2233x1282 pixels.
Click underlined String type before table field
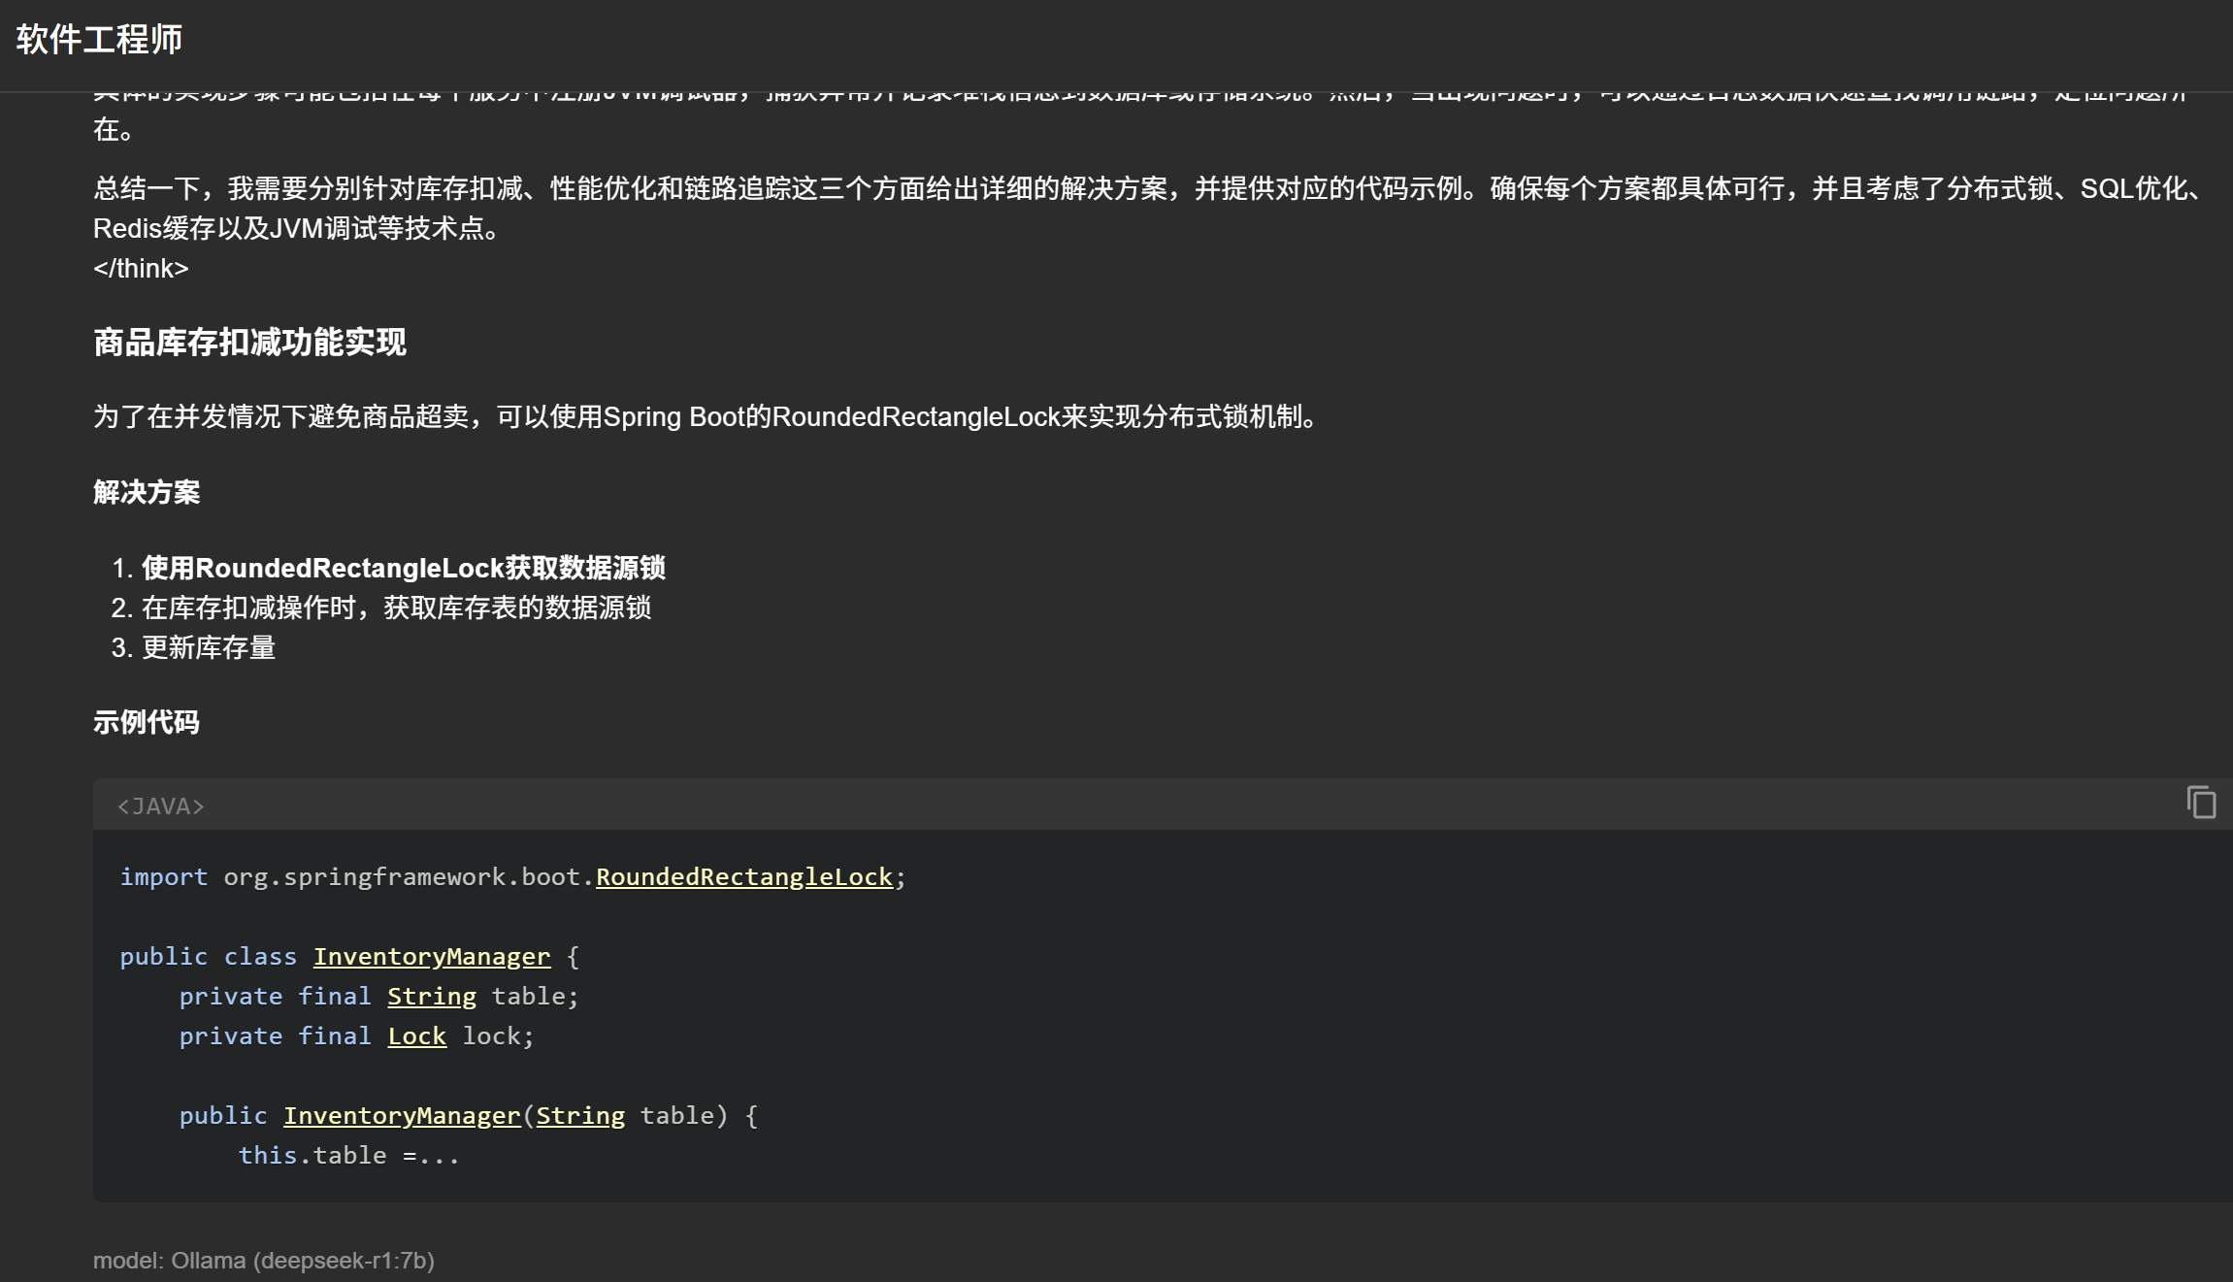431,997
